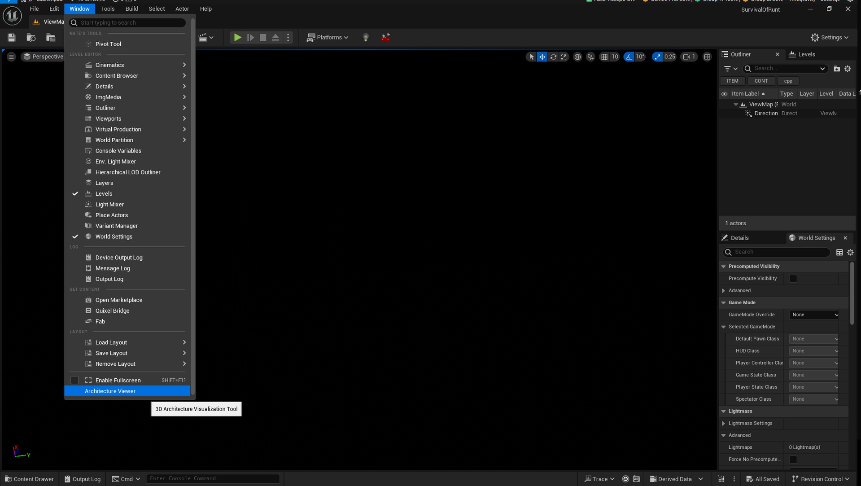Select the rotate tool icon
The height and width of the screenshot is (486, 861).
coord(553,57)
